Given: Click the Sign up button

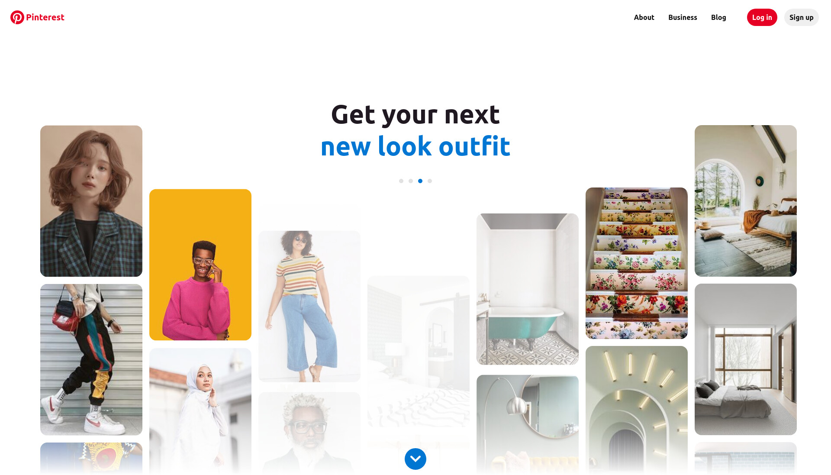Looking at the screenshot, I should (801, 17).
